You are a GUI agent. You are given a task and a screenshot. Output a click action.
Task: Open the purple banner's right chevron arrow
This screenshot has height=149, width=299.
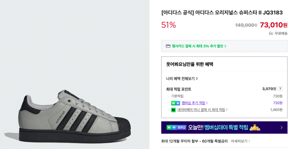[x=281, y=127]
